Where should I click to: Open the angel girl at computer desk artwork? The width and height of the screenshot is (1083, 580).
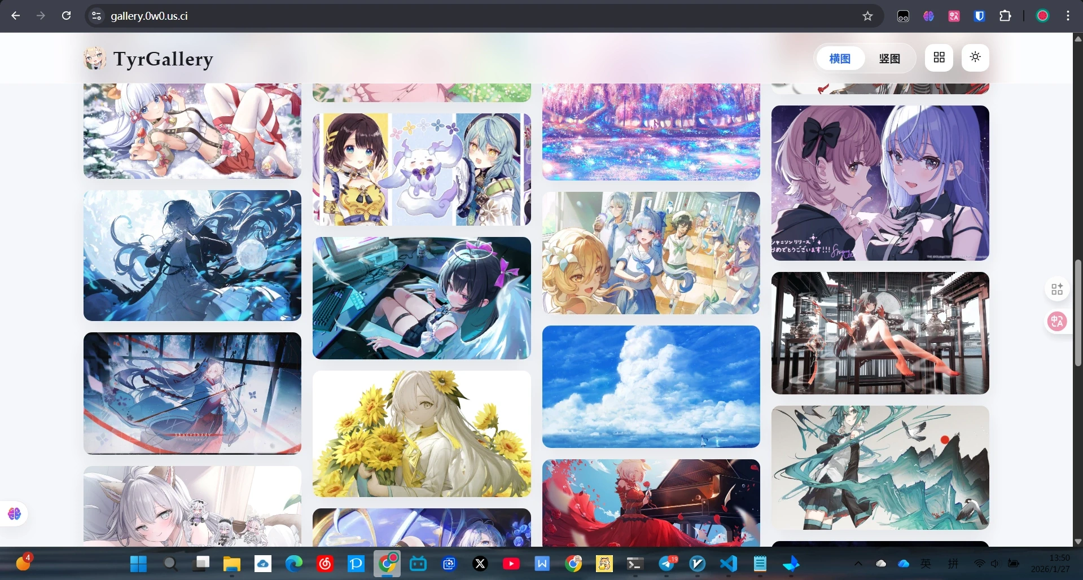[422, 298]
